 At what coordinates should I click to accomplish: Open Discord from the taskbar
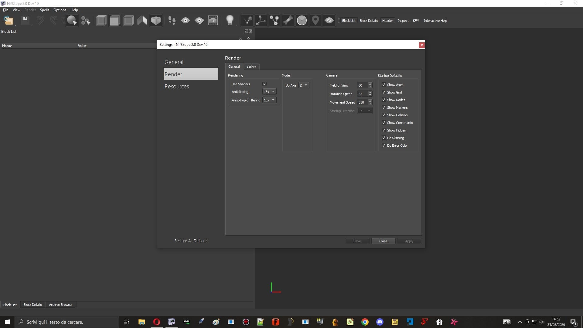[380, 322]
